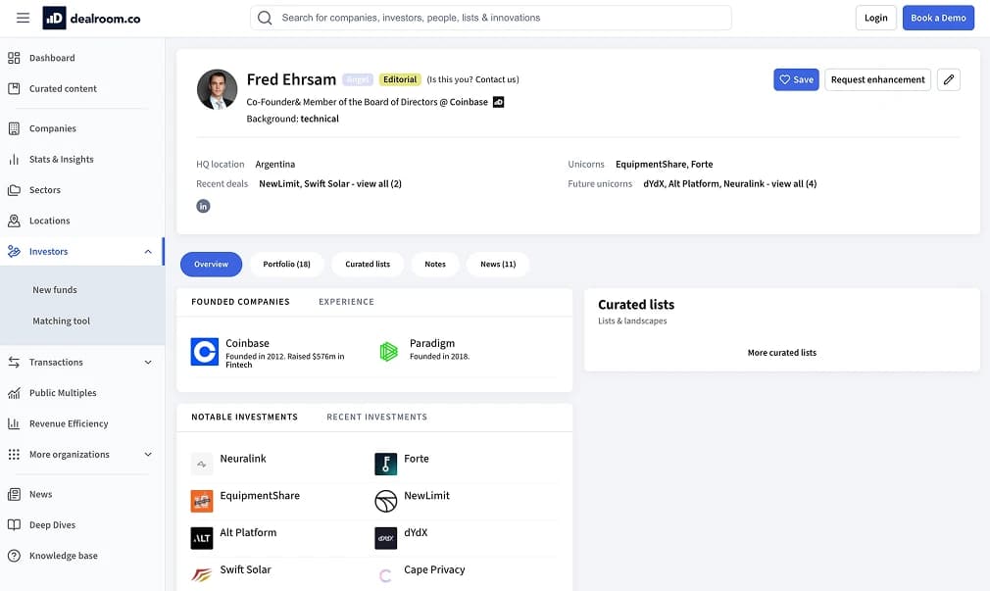Select the Founded Companies tab

(240, 302)
